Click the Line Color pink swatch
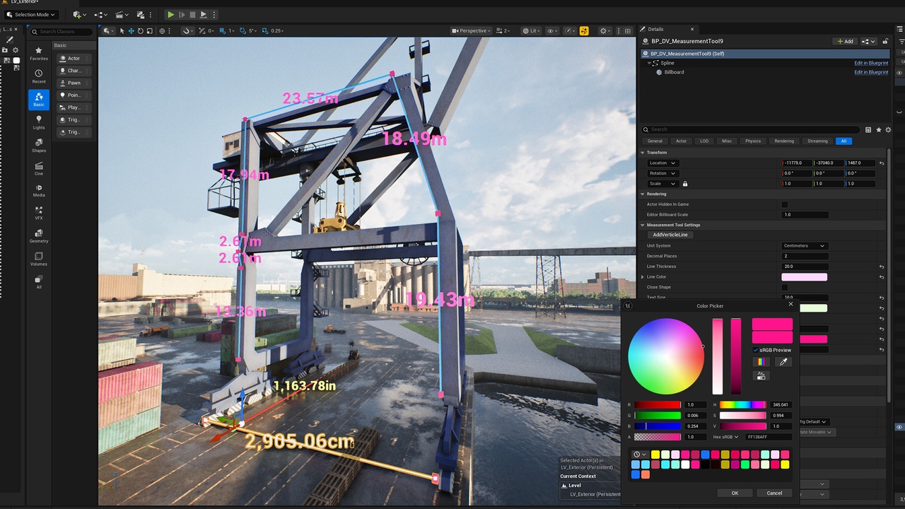905x509 pixels. 805,277
